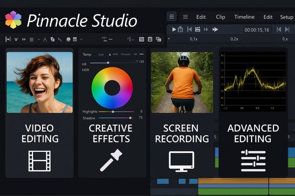Screen dimensions: 295x196
Task: Click the laughing woman video thumbnail
Action: (40, 82)
